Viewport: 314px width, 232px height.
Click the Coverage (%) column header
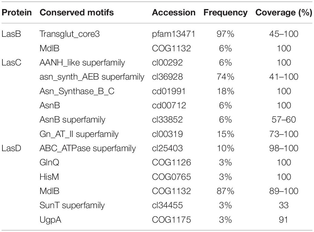tap(284, 13)
